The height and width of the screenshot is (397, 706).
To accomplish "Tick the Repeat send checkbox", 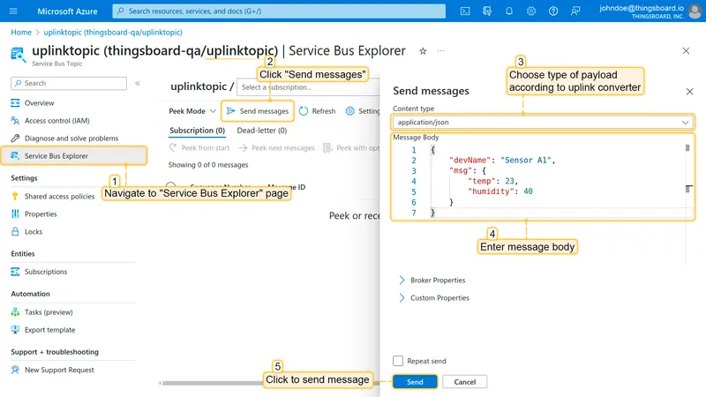I will tap(398, 361).
